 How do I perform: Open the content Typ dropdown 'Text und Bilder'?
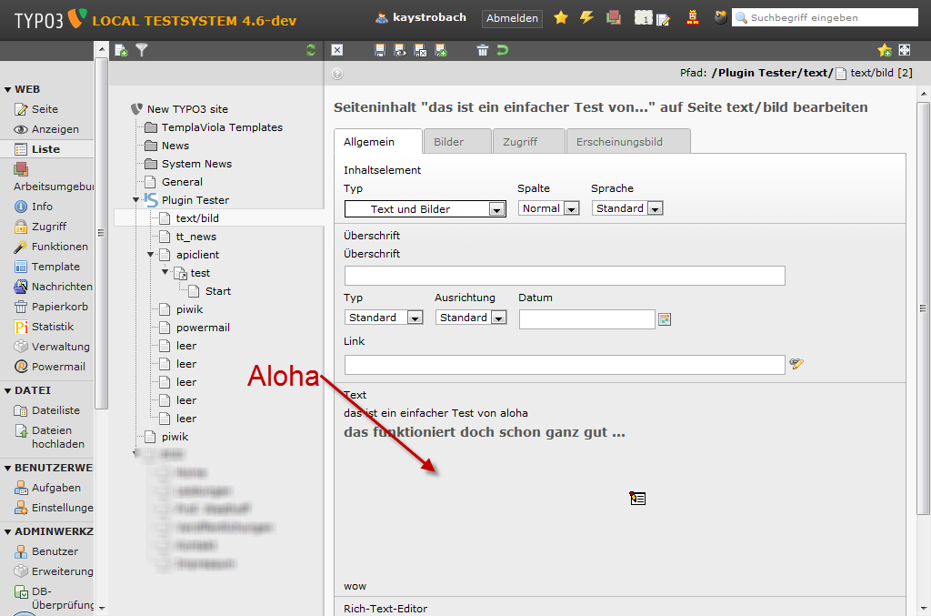pos(425,209)
